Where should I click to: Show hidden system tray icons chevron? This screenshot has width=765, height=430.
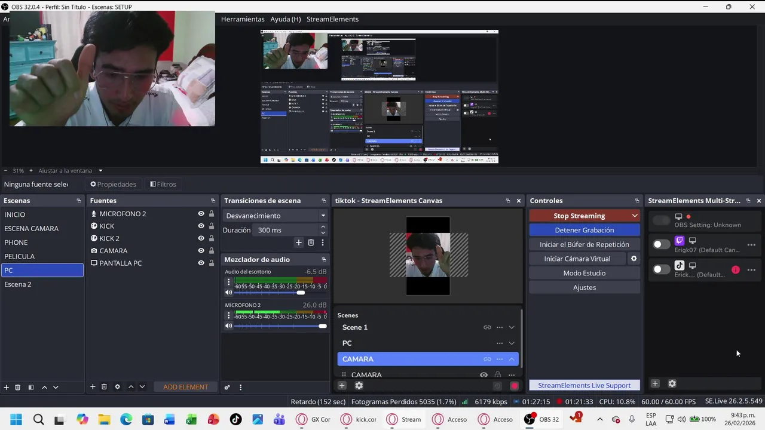coord(600,419)
